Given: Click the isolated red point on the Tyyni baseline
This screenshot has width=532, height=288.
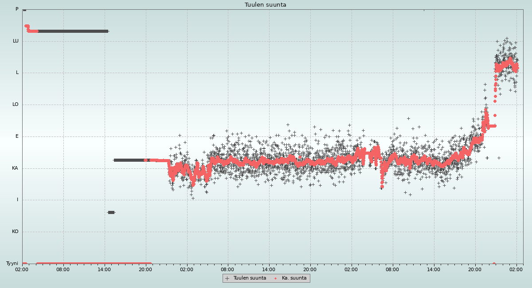Looking at the screenshot, I should tap(494, 264).
